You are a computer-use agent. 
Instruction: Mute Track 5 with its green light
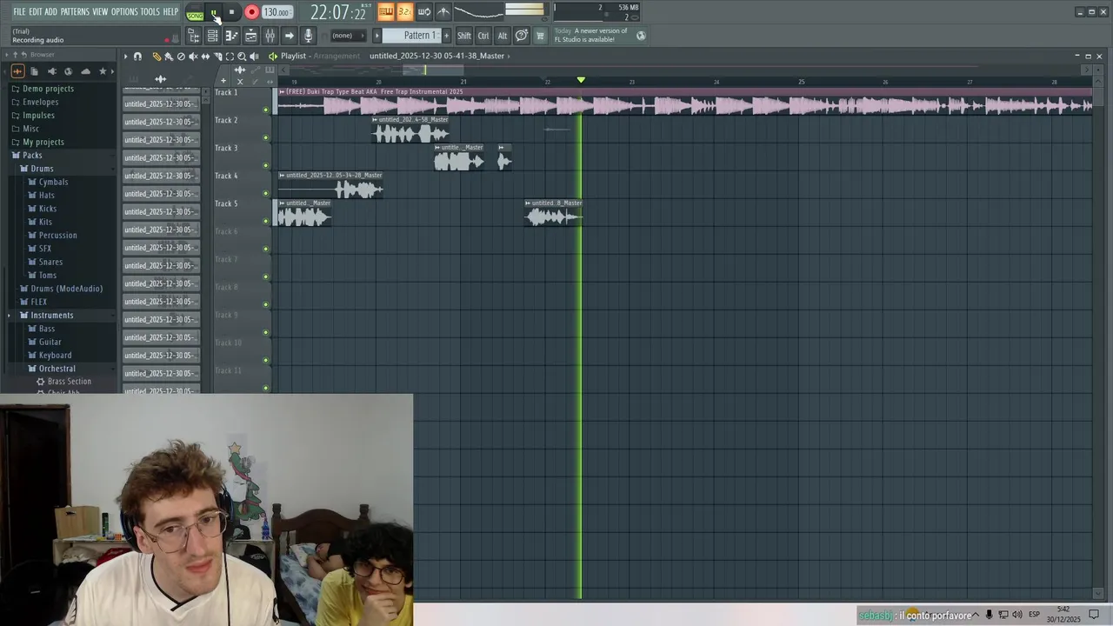[266, 222]
